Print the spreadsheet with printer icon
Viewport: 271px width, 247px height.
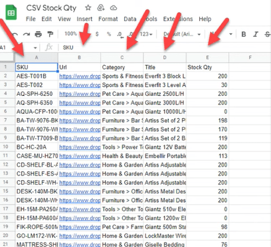(x=38, y=34)
